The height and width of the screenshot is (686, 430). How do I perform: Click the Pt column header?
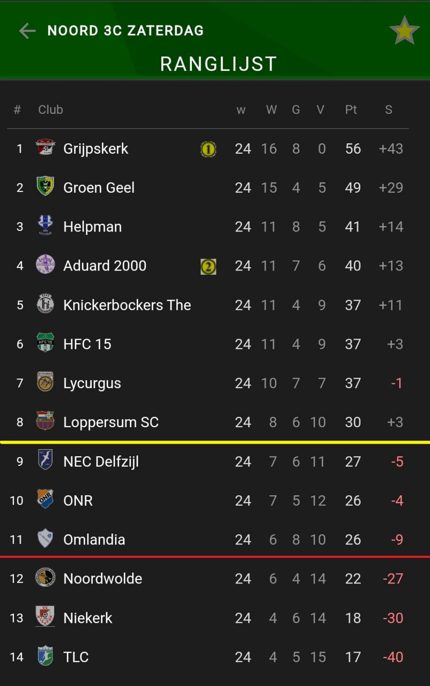coord(351,110)
